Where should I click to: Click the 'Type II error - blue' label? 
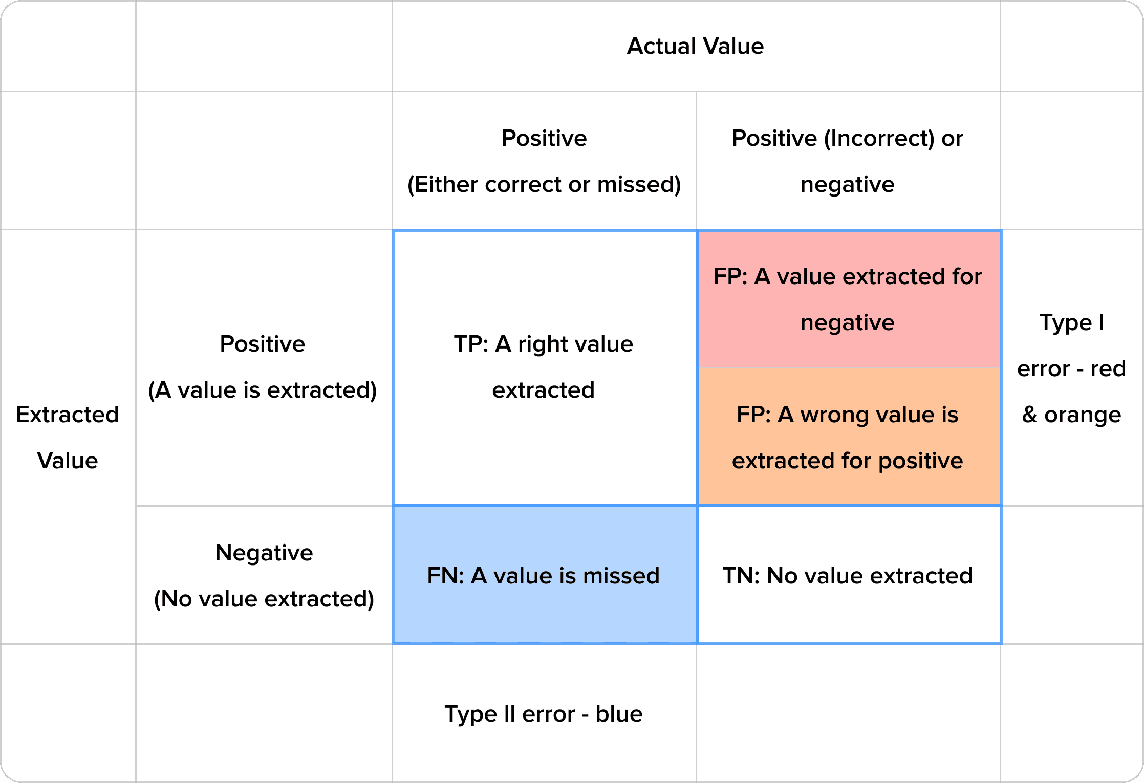pyautogui.click(x=544, y=713)
